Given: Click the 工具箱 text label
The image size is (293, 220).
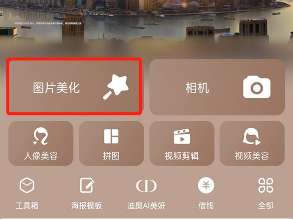Looking at the screenshot, I should pos(27,206).
